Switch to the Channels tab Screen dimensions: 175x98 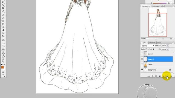coord(152,43)
